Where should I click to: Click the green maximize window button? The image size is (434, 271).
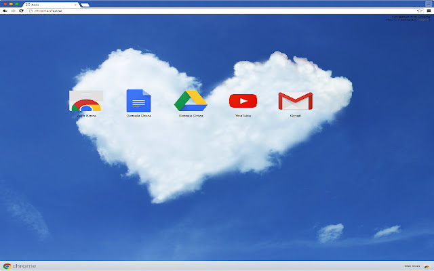[x=16, y=4]
